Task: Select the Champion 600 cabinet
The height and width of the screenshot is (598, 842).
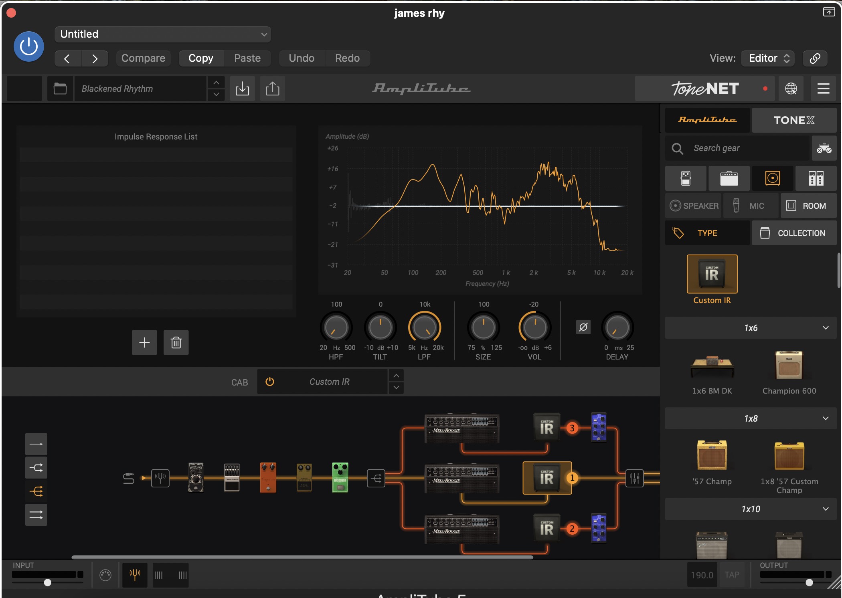Action: coord(789,366)
